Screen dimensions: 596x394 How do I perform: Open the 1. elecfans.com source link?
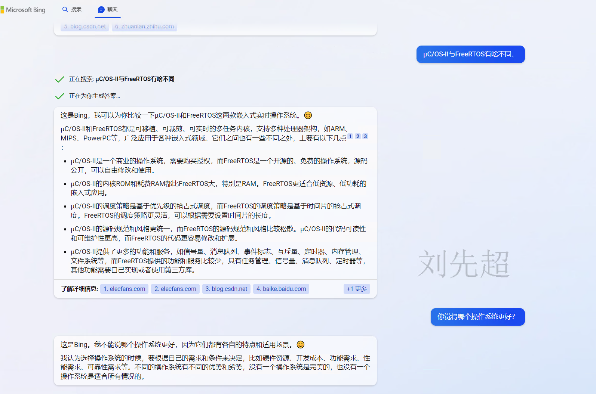125,289
